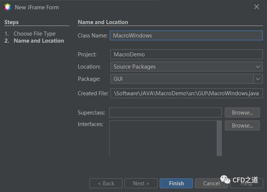Select the Choose File Type step
The width and height of the screenshot is (267, 192).
pos(34,34)
